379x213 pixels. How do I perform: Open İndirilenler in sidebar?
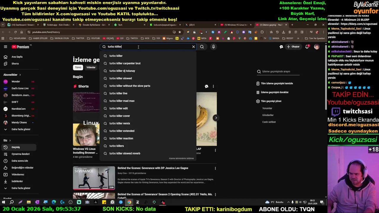pyautogui.click(x=19, y=181)
